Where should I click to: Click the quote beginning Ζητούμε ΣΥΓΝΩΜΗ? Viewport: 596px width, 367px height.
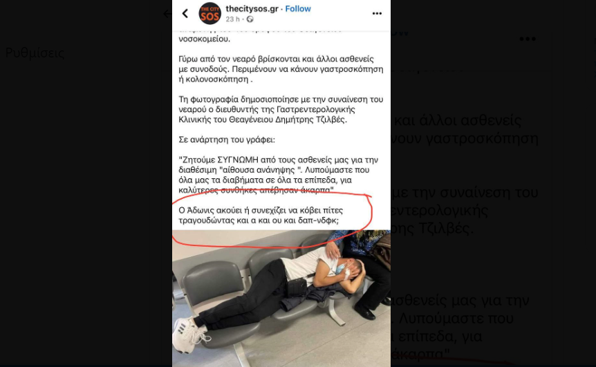click(278, 175)
